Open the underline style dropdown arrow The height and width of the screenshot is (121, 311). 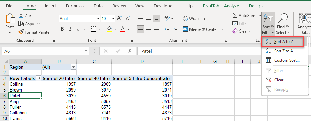pyautogui.click(x=84, y=29)
